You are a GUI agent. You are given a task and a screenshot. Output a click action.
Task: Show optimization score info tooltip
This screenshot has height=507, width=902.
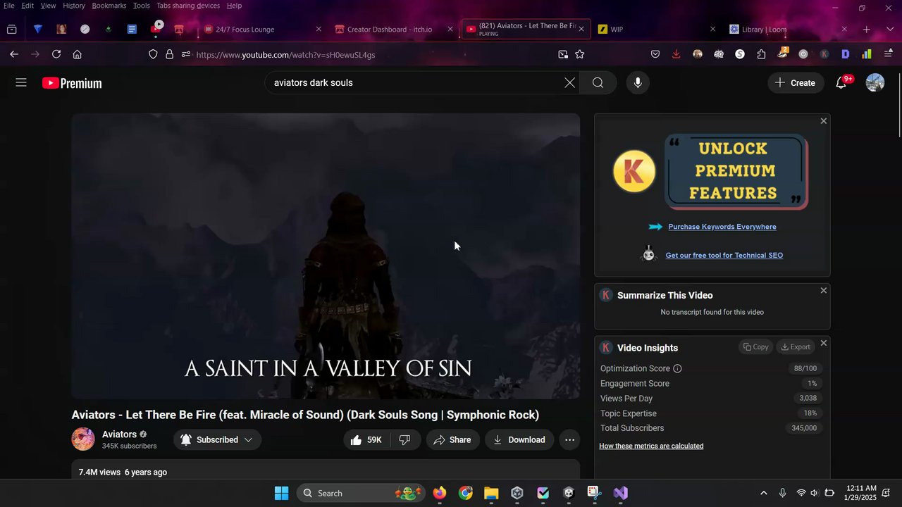(x=677, y=369)
